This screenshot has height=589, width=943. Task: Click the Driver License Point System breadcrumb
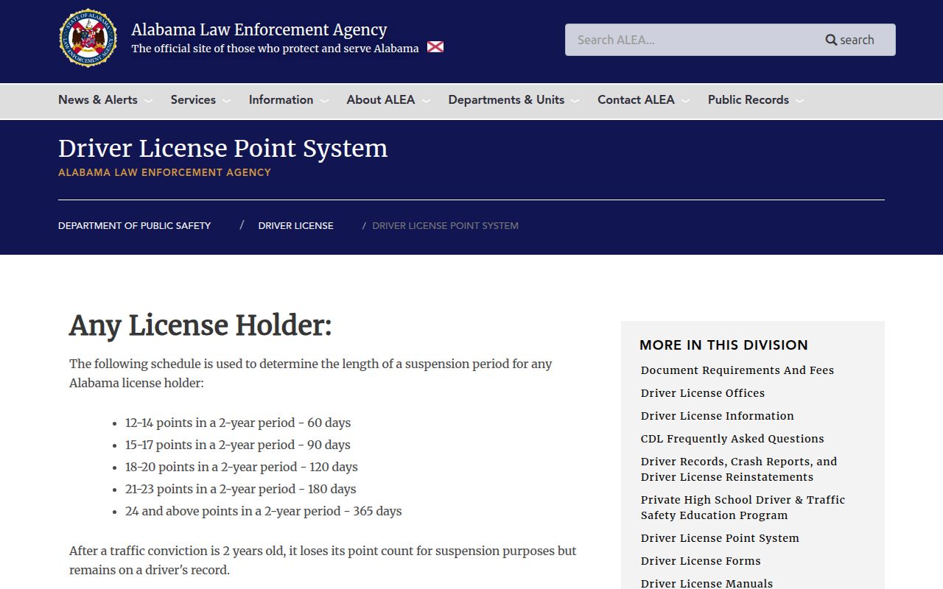445,225
